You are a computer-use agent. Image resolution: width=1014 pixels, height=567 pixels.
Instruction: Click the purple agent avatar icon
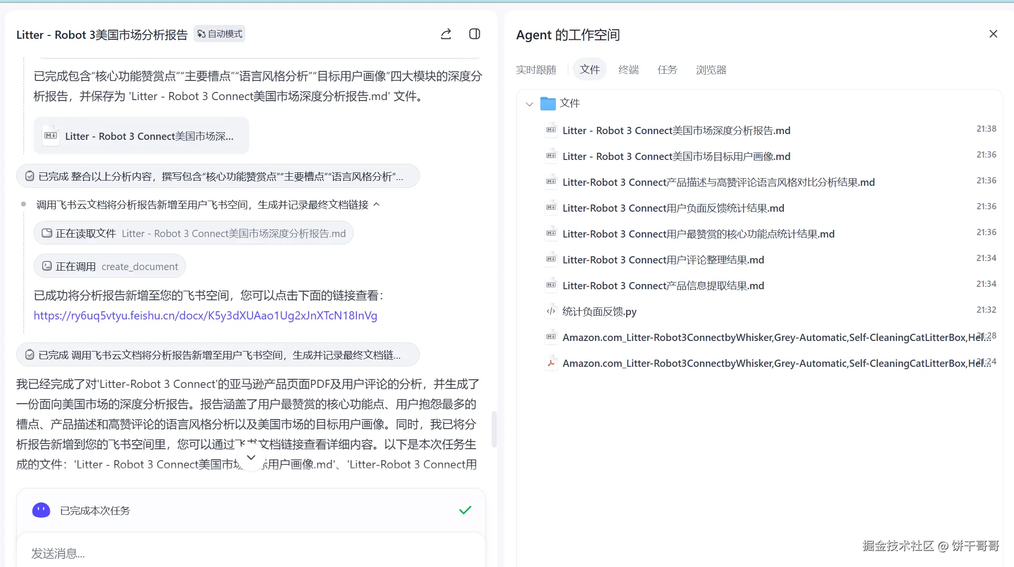coord(41,510)
